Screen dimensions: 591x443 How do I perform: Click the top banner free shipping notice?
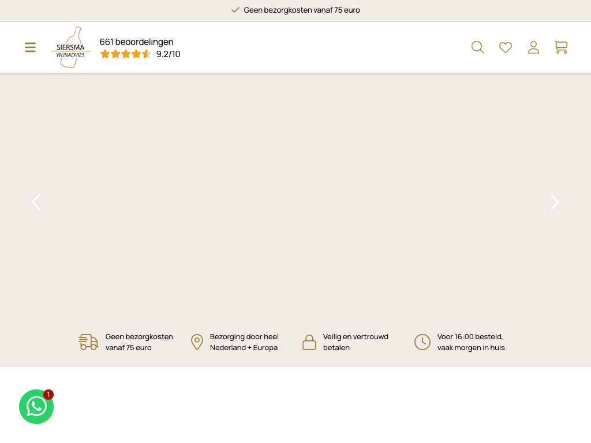coord(295,10)
